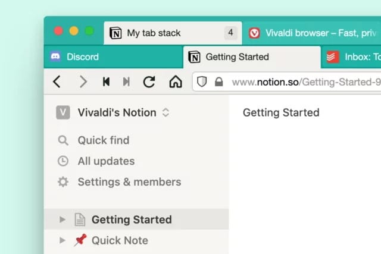The width and height of the screenshot is (381, 254).
Task: Click the forward navigation arrow
Action: pos(83,81)
